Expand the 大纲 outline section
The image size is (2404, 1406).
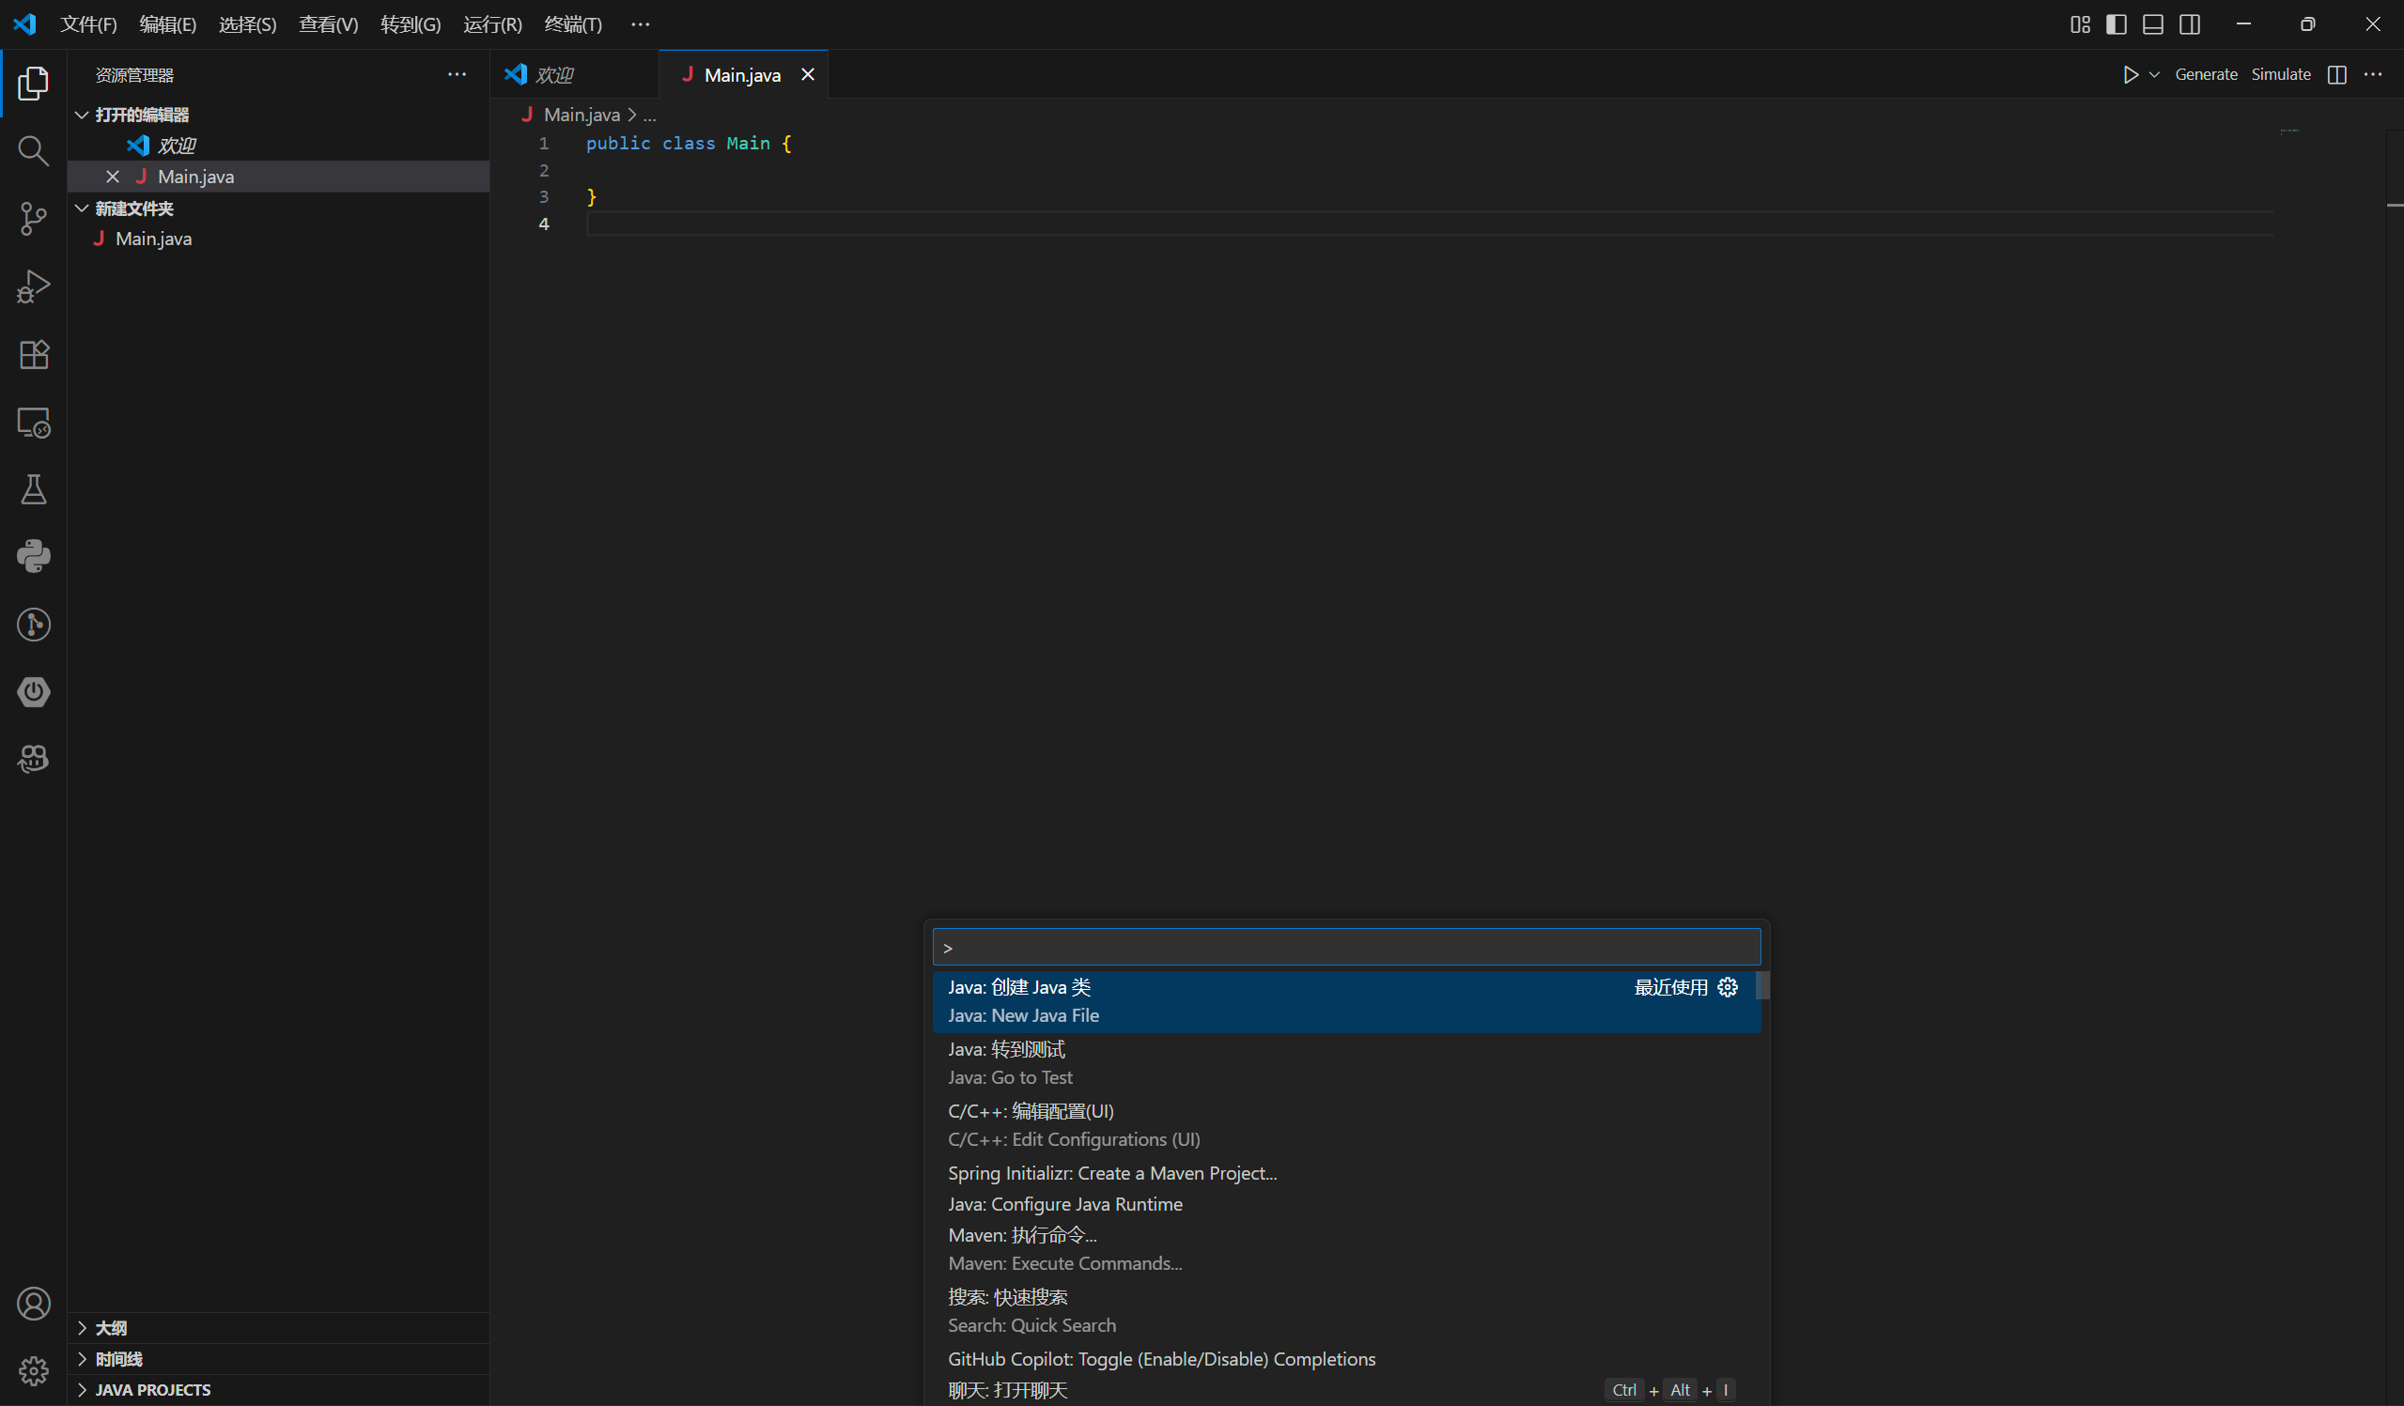tap(111, 1328)
